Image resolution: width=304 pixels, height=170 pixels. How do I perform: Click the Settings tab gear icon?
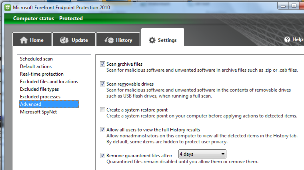152,40
